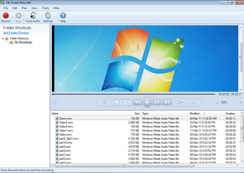
Task: Click the part7.wmv file icon
Action: [57, 155]
